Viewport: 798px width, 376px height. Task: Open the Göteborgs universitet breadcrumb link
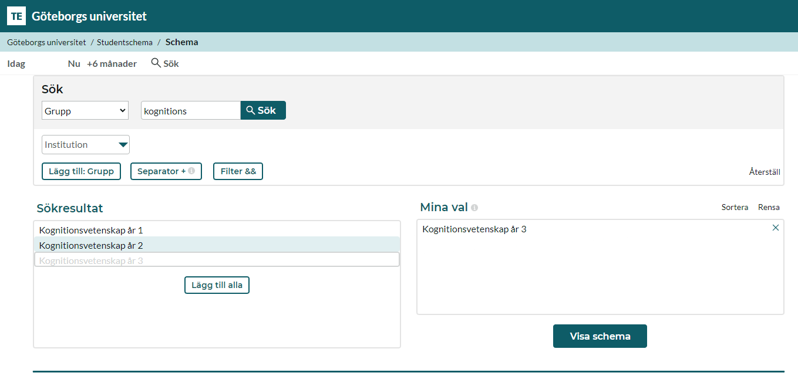point(46,42)
